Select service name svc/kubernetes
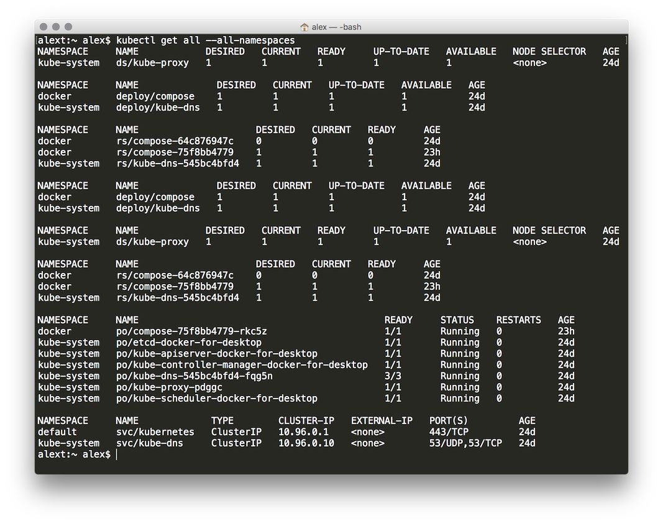This screenshot has height=524, width=663. point(155,432)
